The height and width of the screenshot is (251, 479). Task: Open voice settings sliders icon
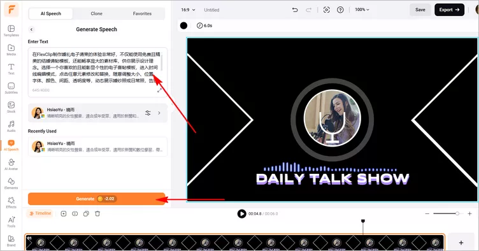(148, 113)
